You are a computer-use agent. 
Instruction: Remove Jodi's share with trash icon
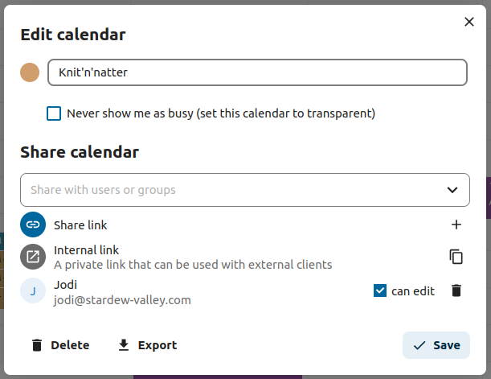[456, 291]
